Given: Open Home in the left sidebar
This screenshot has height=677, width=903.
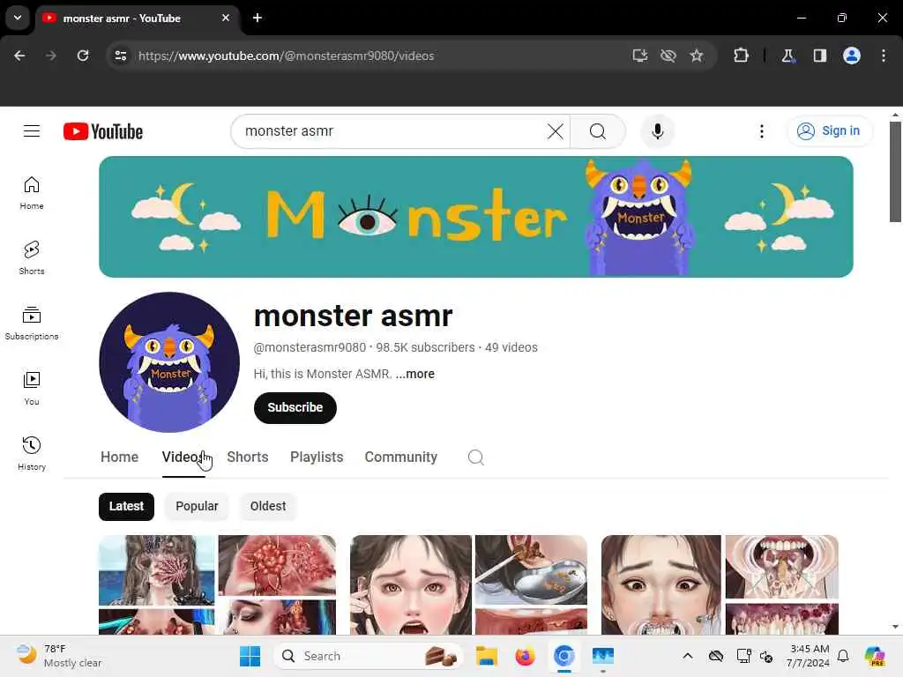Looking at the screenshot, I should tap(32, 193).
